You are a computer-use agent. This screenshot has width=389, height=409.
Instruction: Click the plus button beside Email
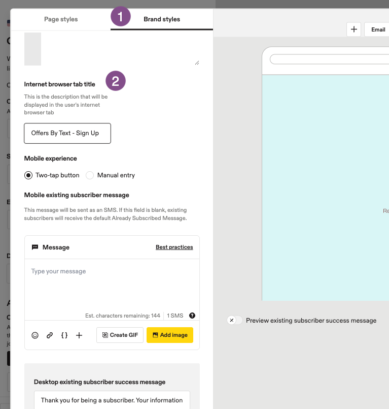(x=354, y=29)
